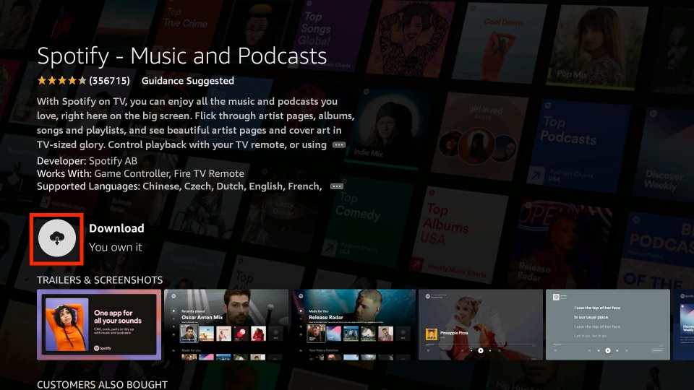The width and height of the screenshot is (694, 390).
Task: Expand the Supported Languages ellipsis
Action: [x=337, y=186]
